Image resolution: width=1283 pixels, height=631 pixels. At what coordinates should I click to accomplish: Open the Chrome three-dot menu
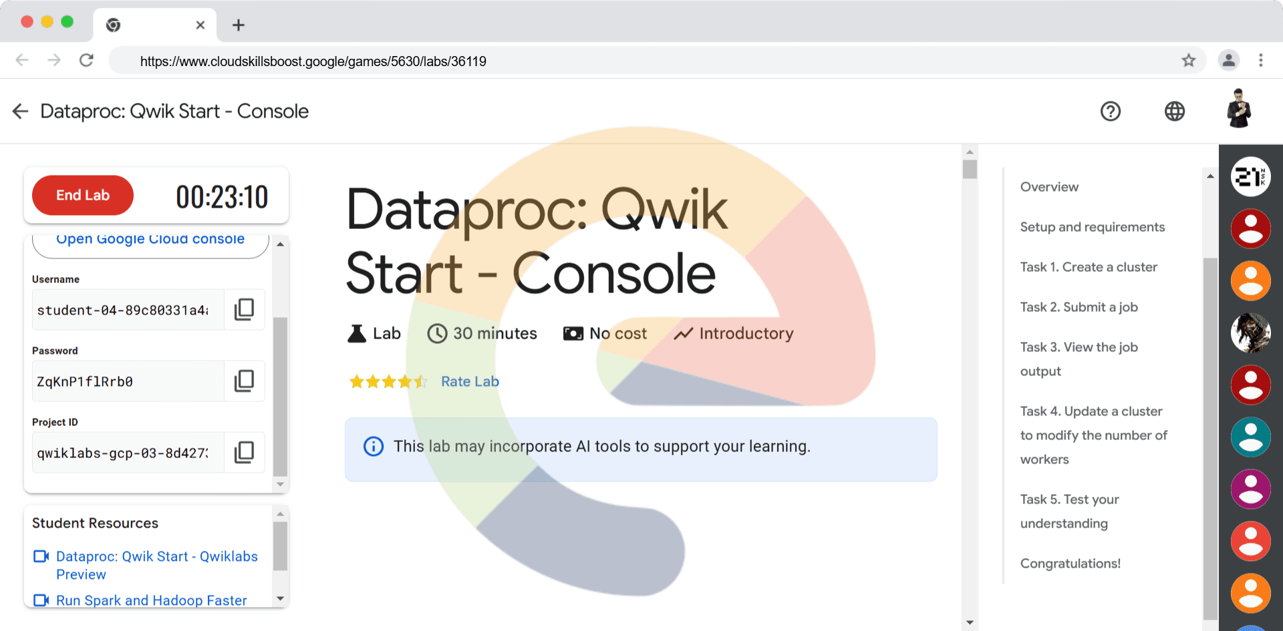point(1260,61)
